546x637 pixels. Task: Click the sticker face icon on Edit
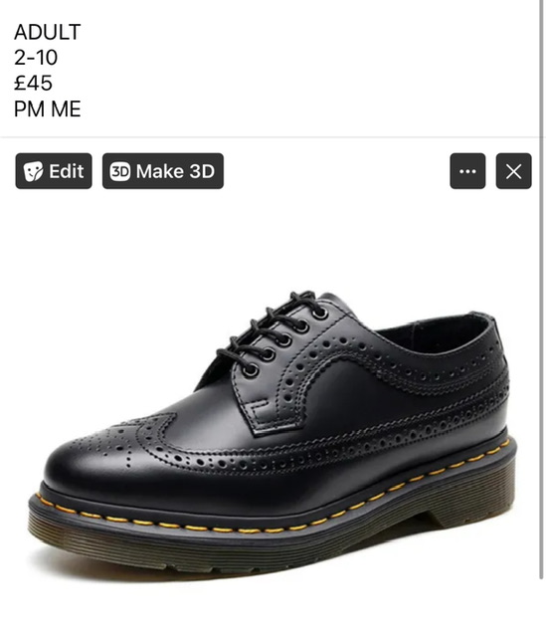tap(33, 171)
